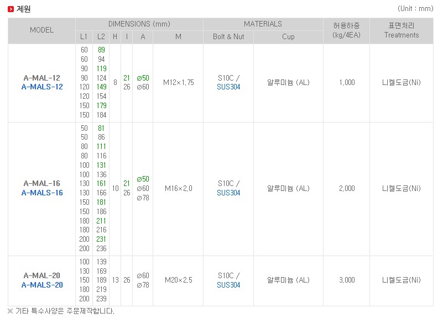The height and width of the screenshot is (319, 443).
Task: Click the 허용하중 (kg/4EA) column header
Action: tap(346, 30)
